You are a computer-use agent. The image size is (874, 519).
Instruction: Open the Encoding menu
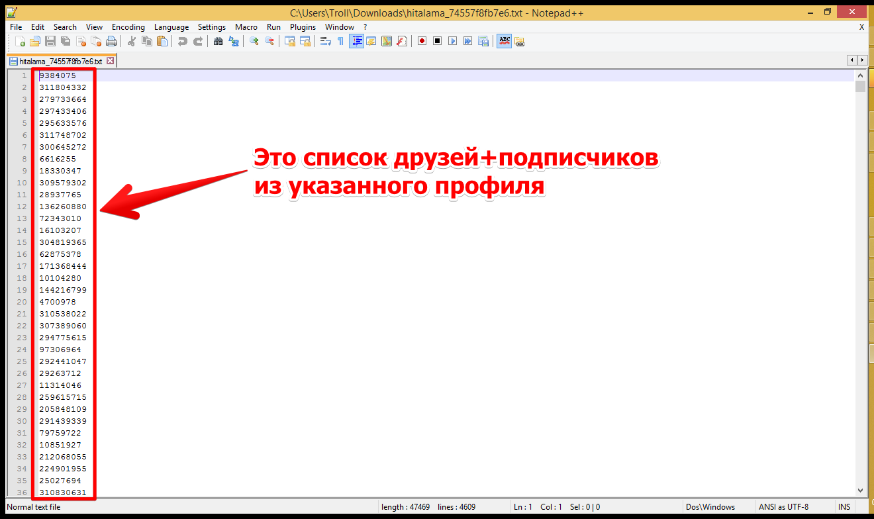(x=128, y=27)
